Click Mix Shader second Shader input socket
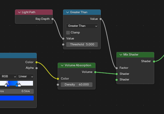 pyautogui.click(x=117, y=80)
